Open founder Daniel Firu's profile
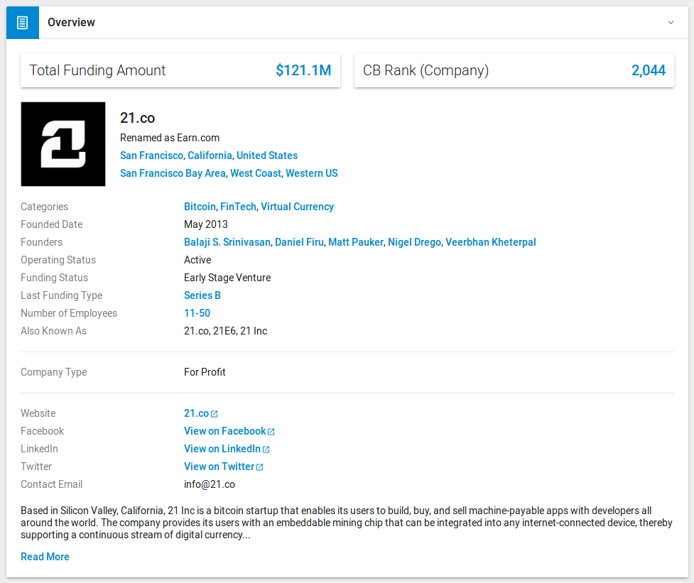Image resolution: width=694 pixels, height=583 pixels. coord(299,242)
